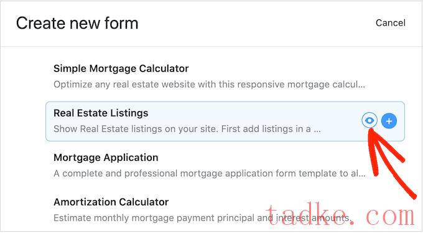Click the word 'Mortgage' in Simple Mortgage Calculator
This screenshot has width=423, height=233.
113,69
